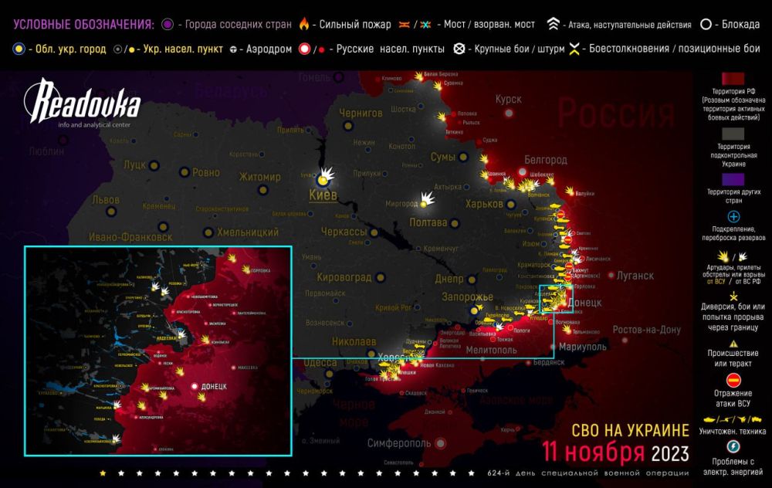Click the Киев label
The height and width of the screenshot is (488, 772).
[323, 195]
